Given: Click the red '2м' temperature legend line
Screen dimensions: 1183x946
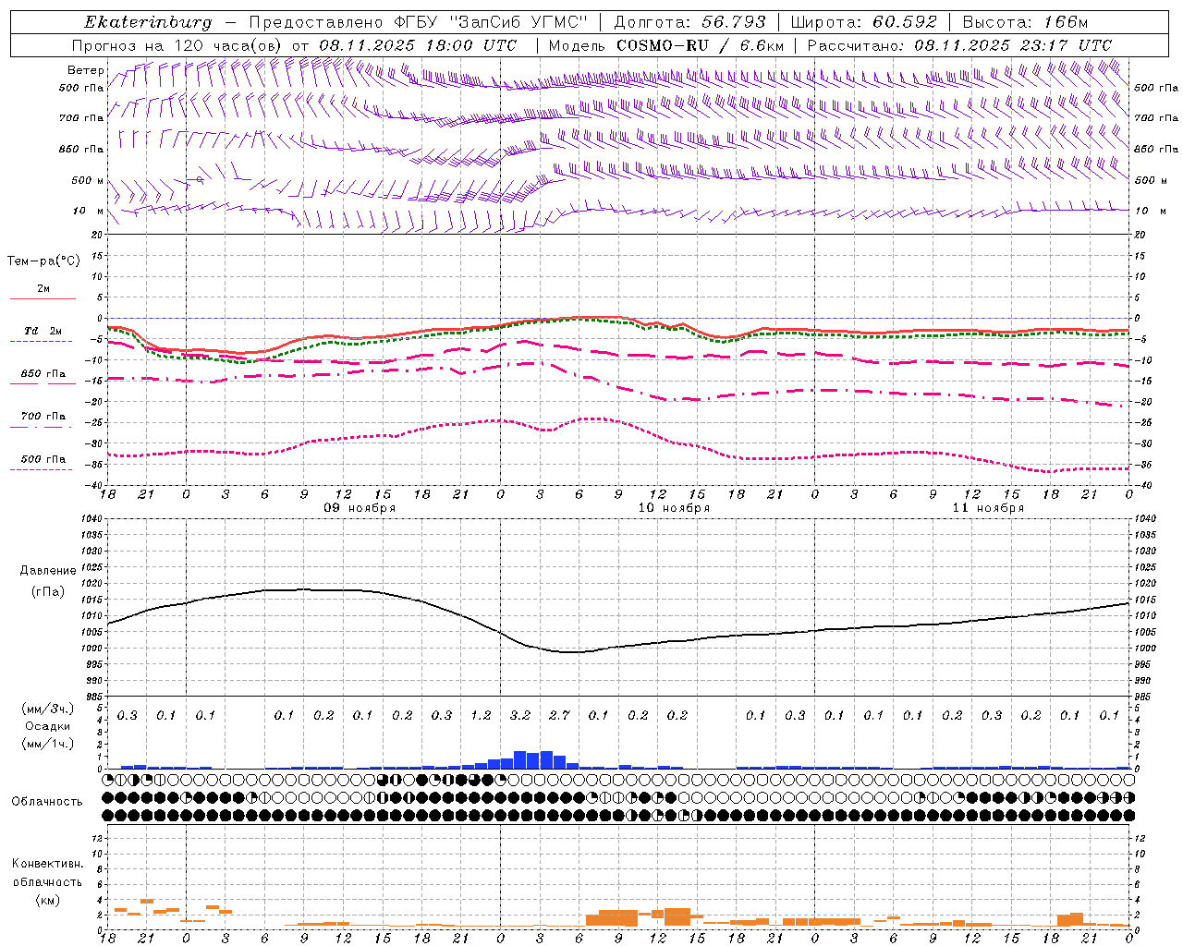Looking at the screenshot, I should (43, 298).
